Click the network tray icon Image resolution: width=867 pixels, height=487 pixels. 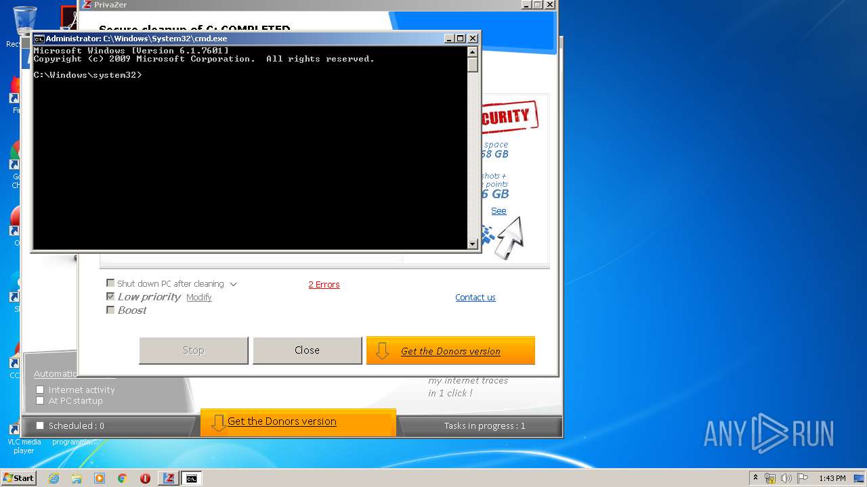[x=770, y=478]
